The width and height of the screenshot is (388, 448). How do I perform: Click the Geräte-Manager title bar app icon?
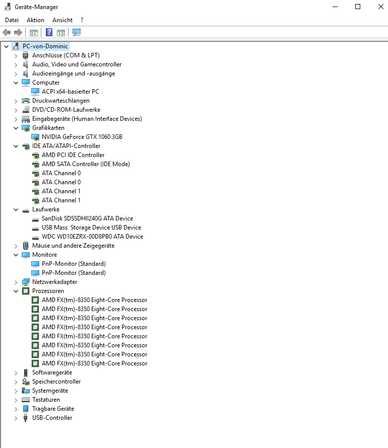pos(8,7)
